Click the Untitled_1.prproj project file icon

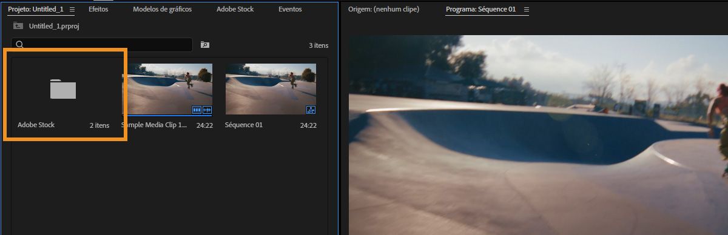tap(18, 27)
